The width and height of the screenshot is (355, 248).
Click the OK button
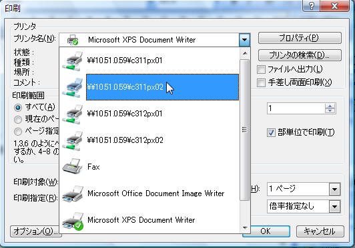click(266, 231)
